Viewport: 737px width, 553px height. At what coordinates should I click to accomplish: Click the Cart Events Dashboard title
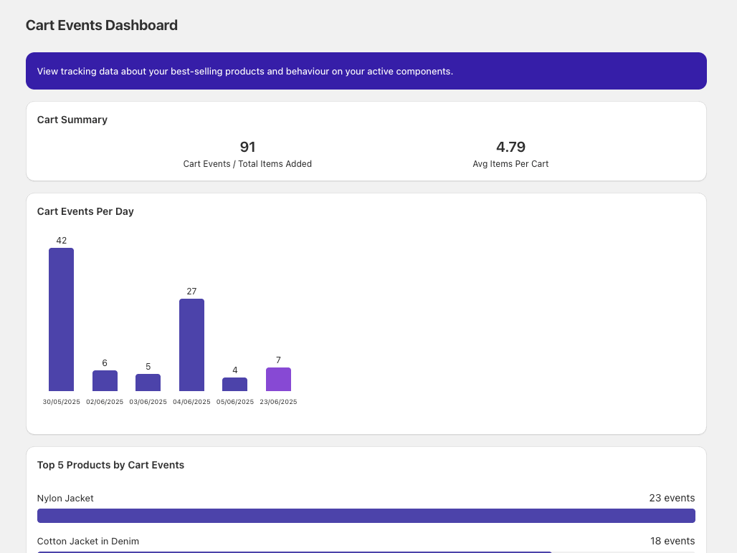(101, 25)
